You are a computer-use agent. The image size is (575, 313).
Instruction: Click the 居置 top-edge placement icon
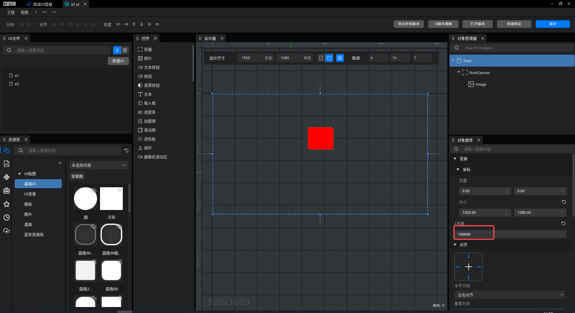coord(134,24)
